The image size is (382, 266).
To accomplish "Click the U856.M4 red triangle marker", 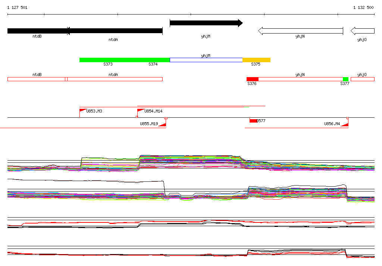I will pos(344,124).
